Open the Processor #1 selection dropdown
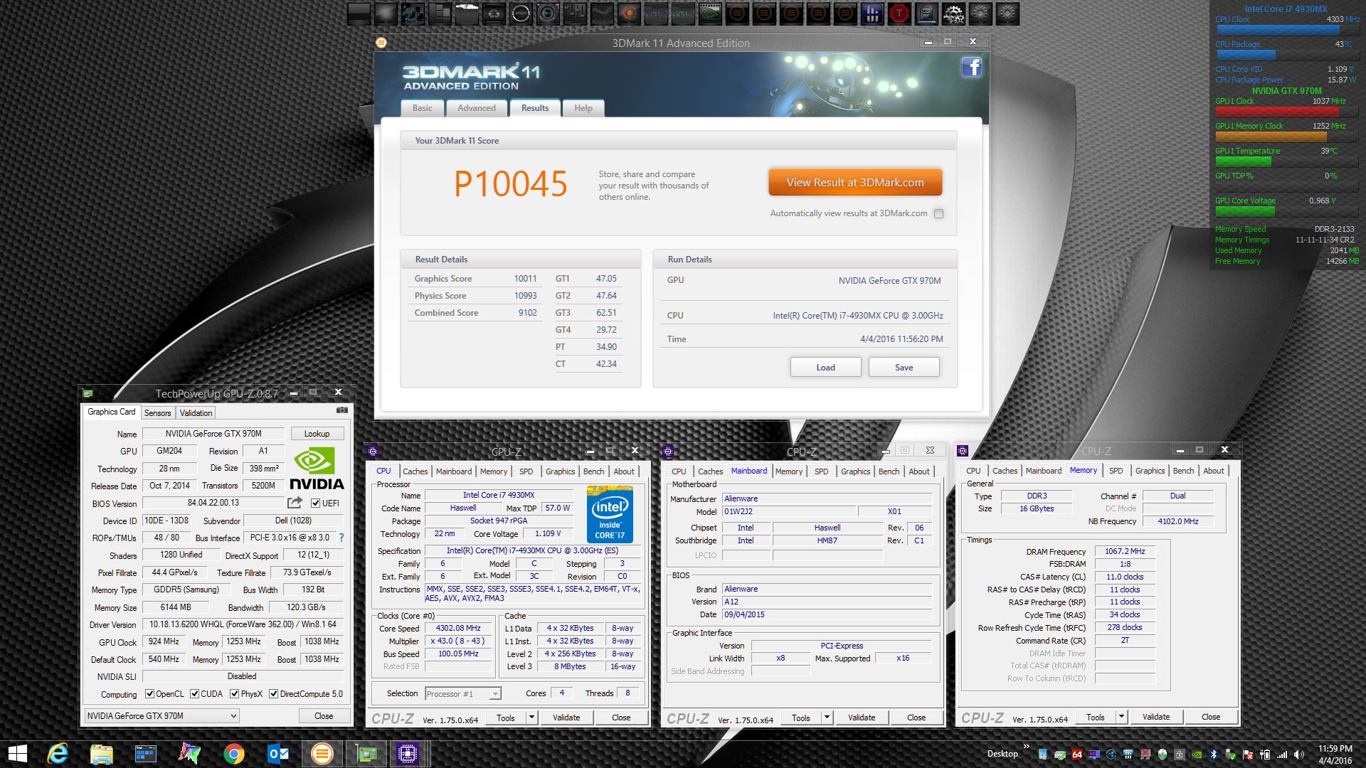 pyautogui.click(x=463, y=694)
